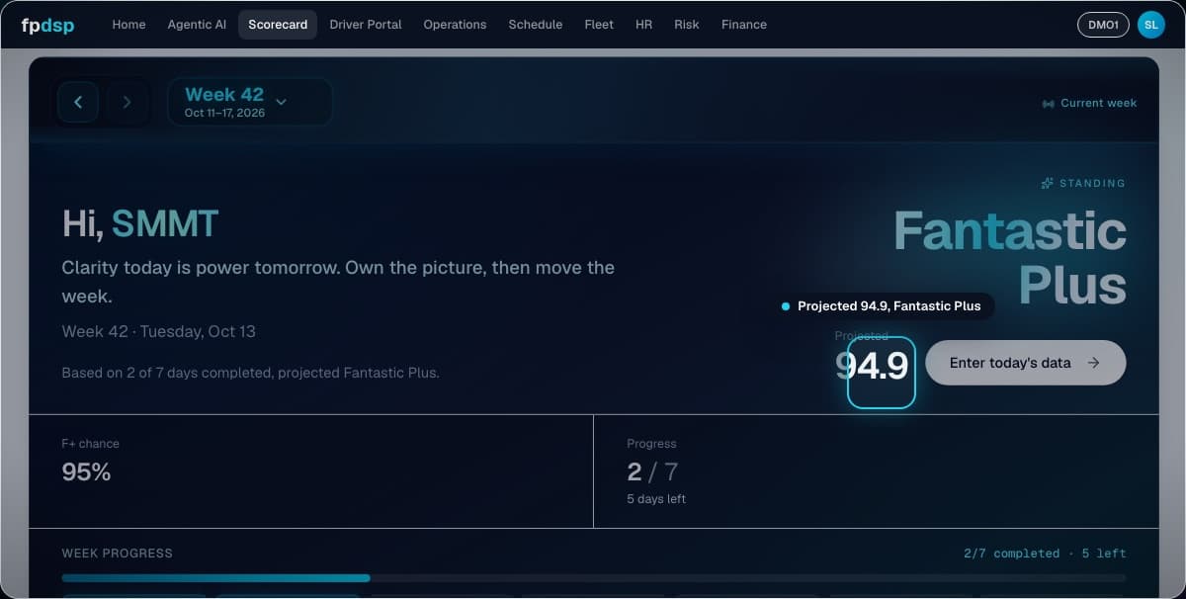1186x599 pixels.
Task: Select the Scorecard tab
Action: point(278,25)
